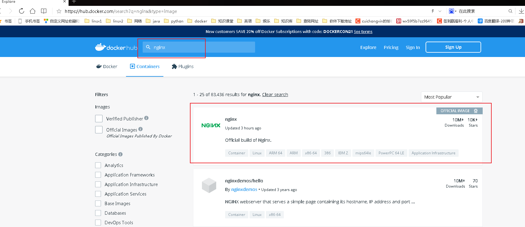Open 手机书签 mobile bookmarks

point(29,21)
